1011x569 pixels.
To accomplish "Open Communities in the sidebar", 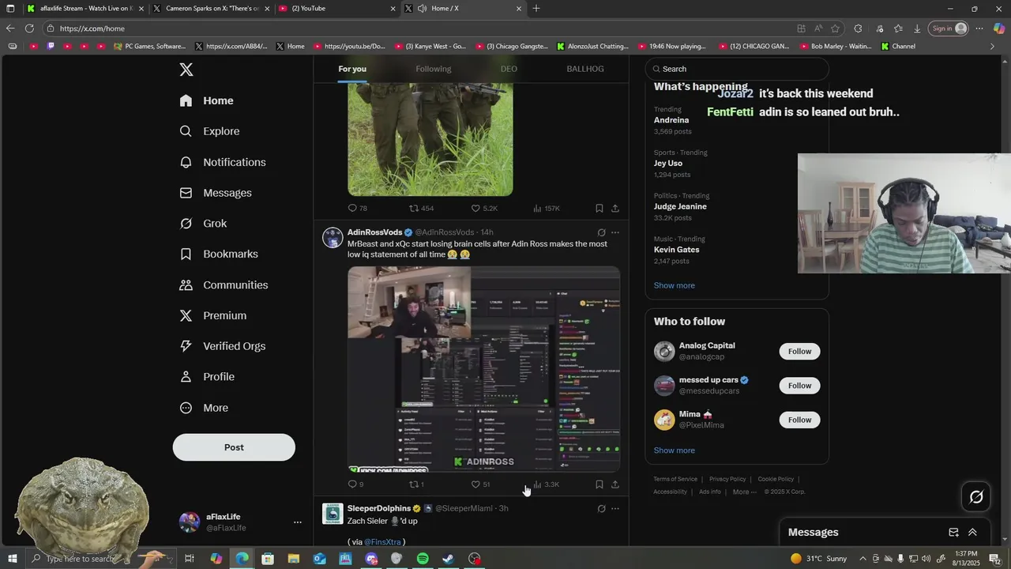I will (224, 284).
